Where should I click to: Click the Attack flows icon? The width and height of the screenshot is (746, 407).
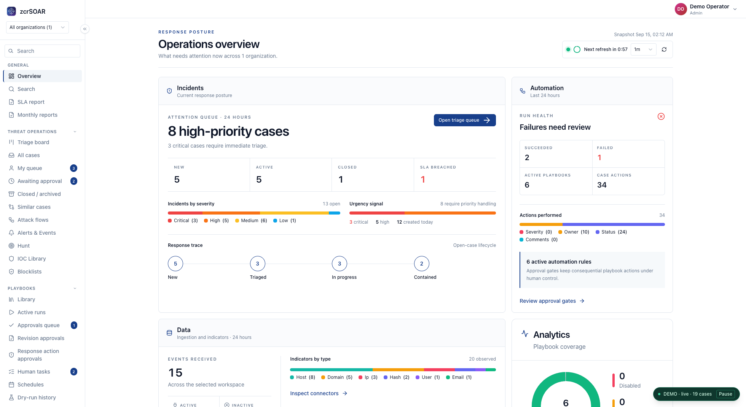click(x=11, y=220)
